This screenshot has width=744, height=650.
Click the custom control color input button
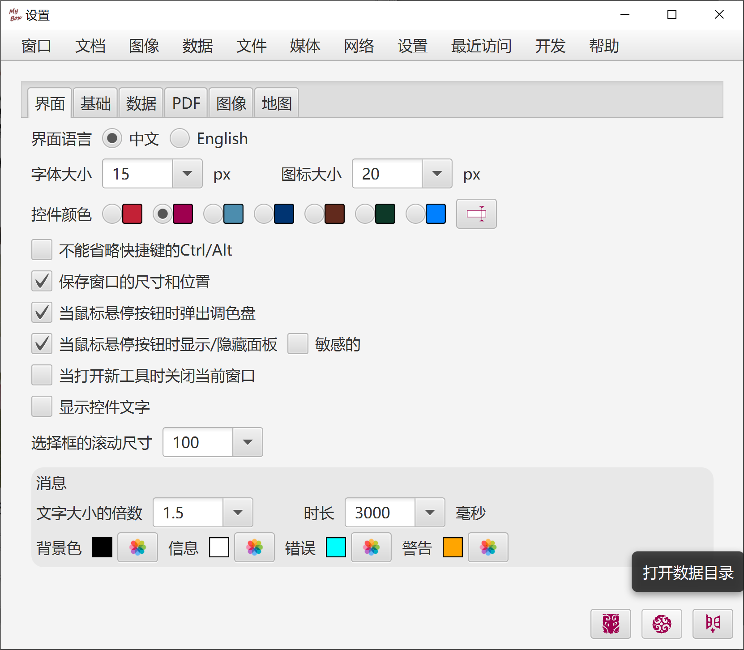pos(476,214)
